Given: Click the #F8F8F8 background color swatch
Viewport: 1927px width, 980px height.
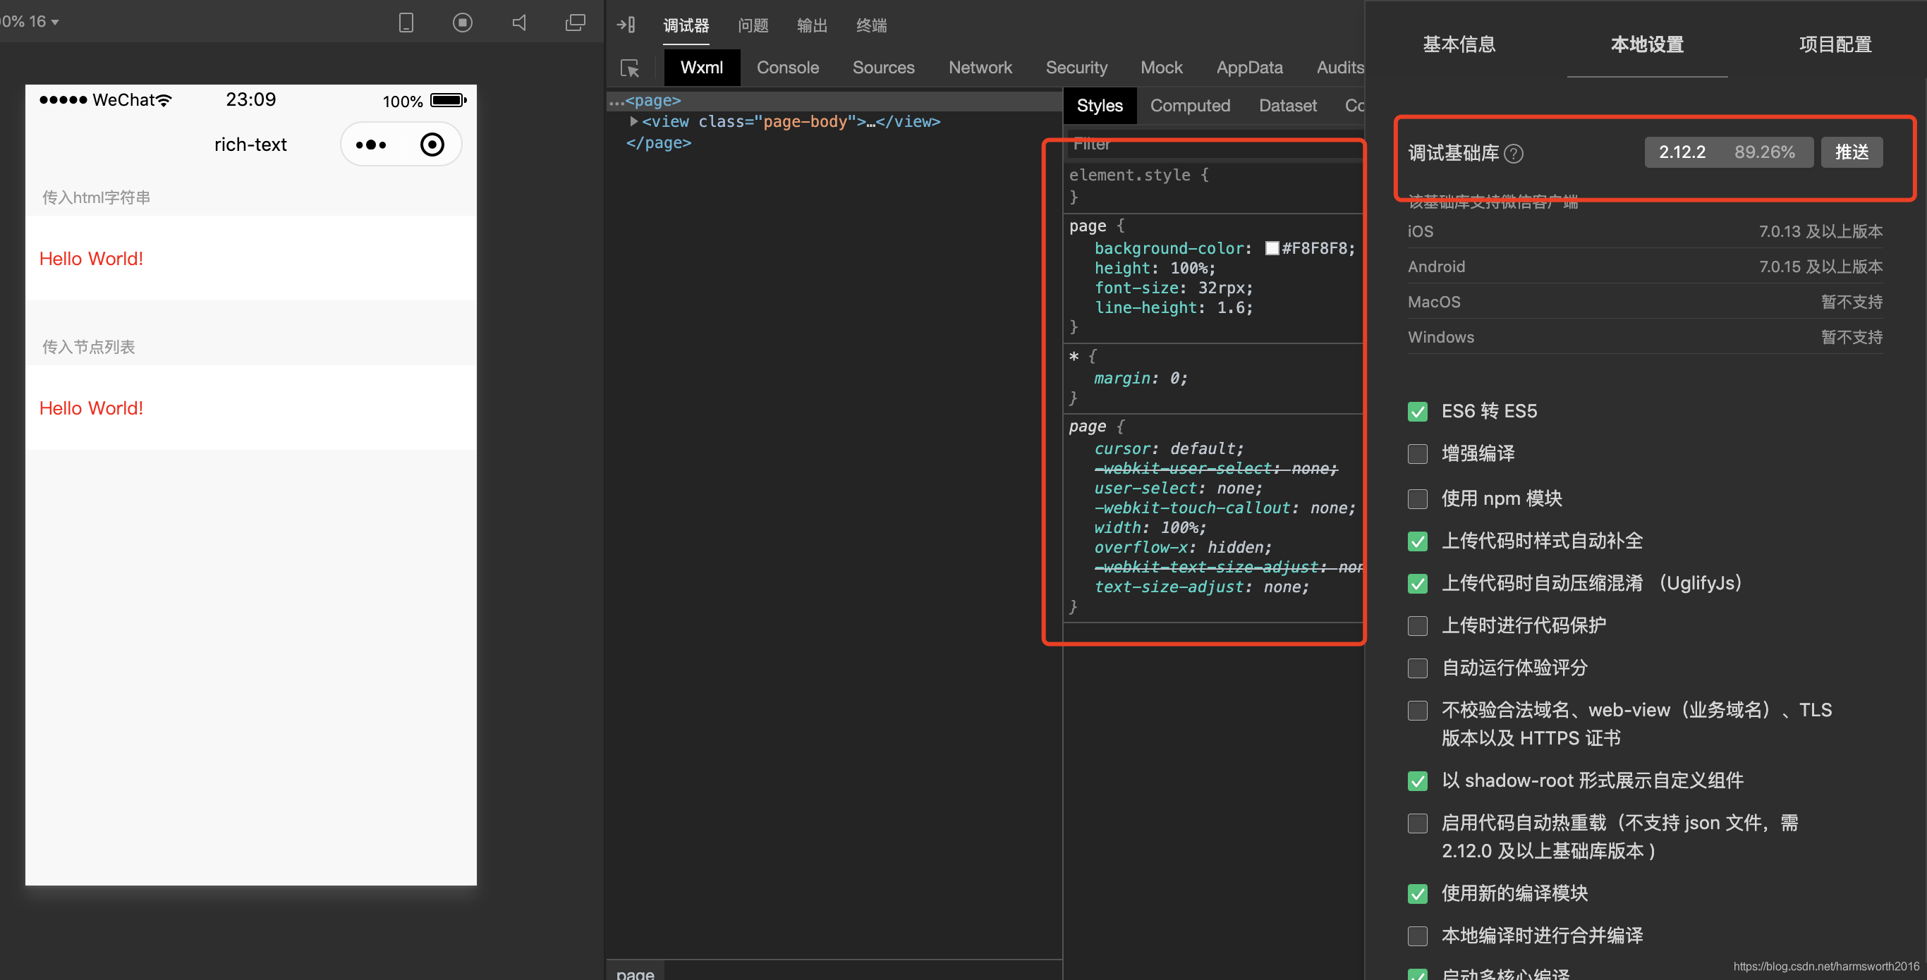Looking at the screenshot, I should (x=1271, y=248).
